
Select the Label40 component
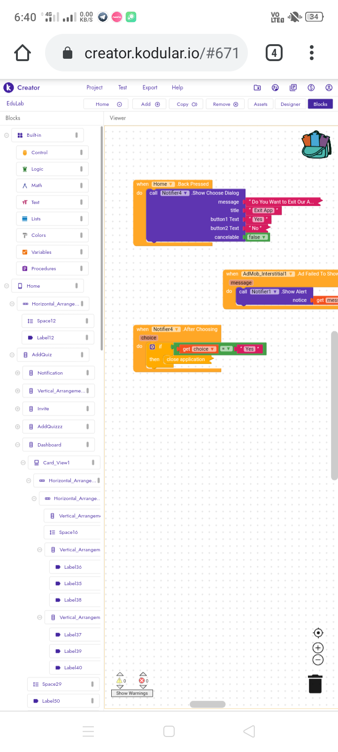[75, 668]
